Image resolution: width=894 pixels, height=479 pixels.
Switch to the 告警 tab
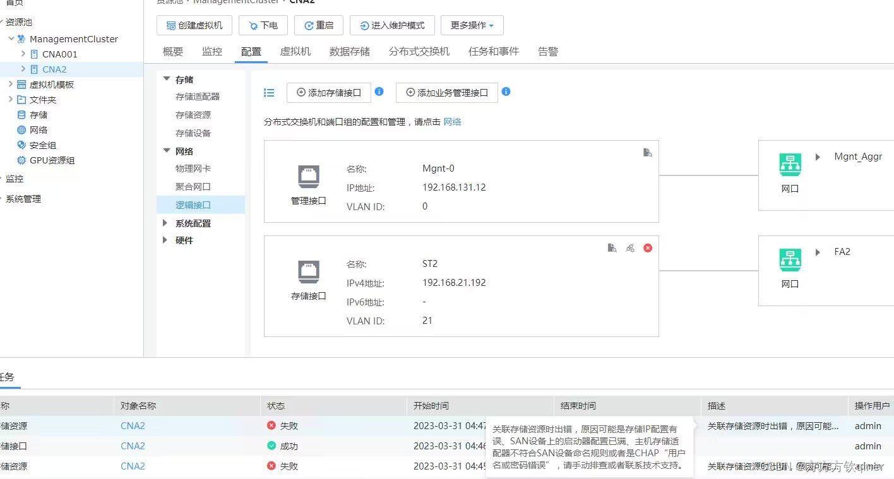click(x=548, y=52)
